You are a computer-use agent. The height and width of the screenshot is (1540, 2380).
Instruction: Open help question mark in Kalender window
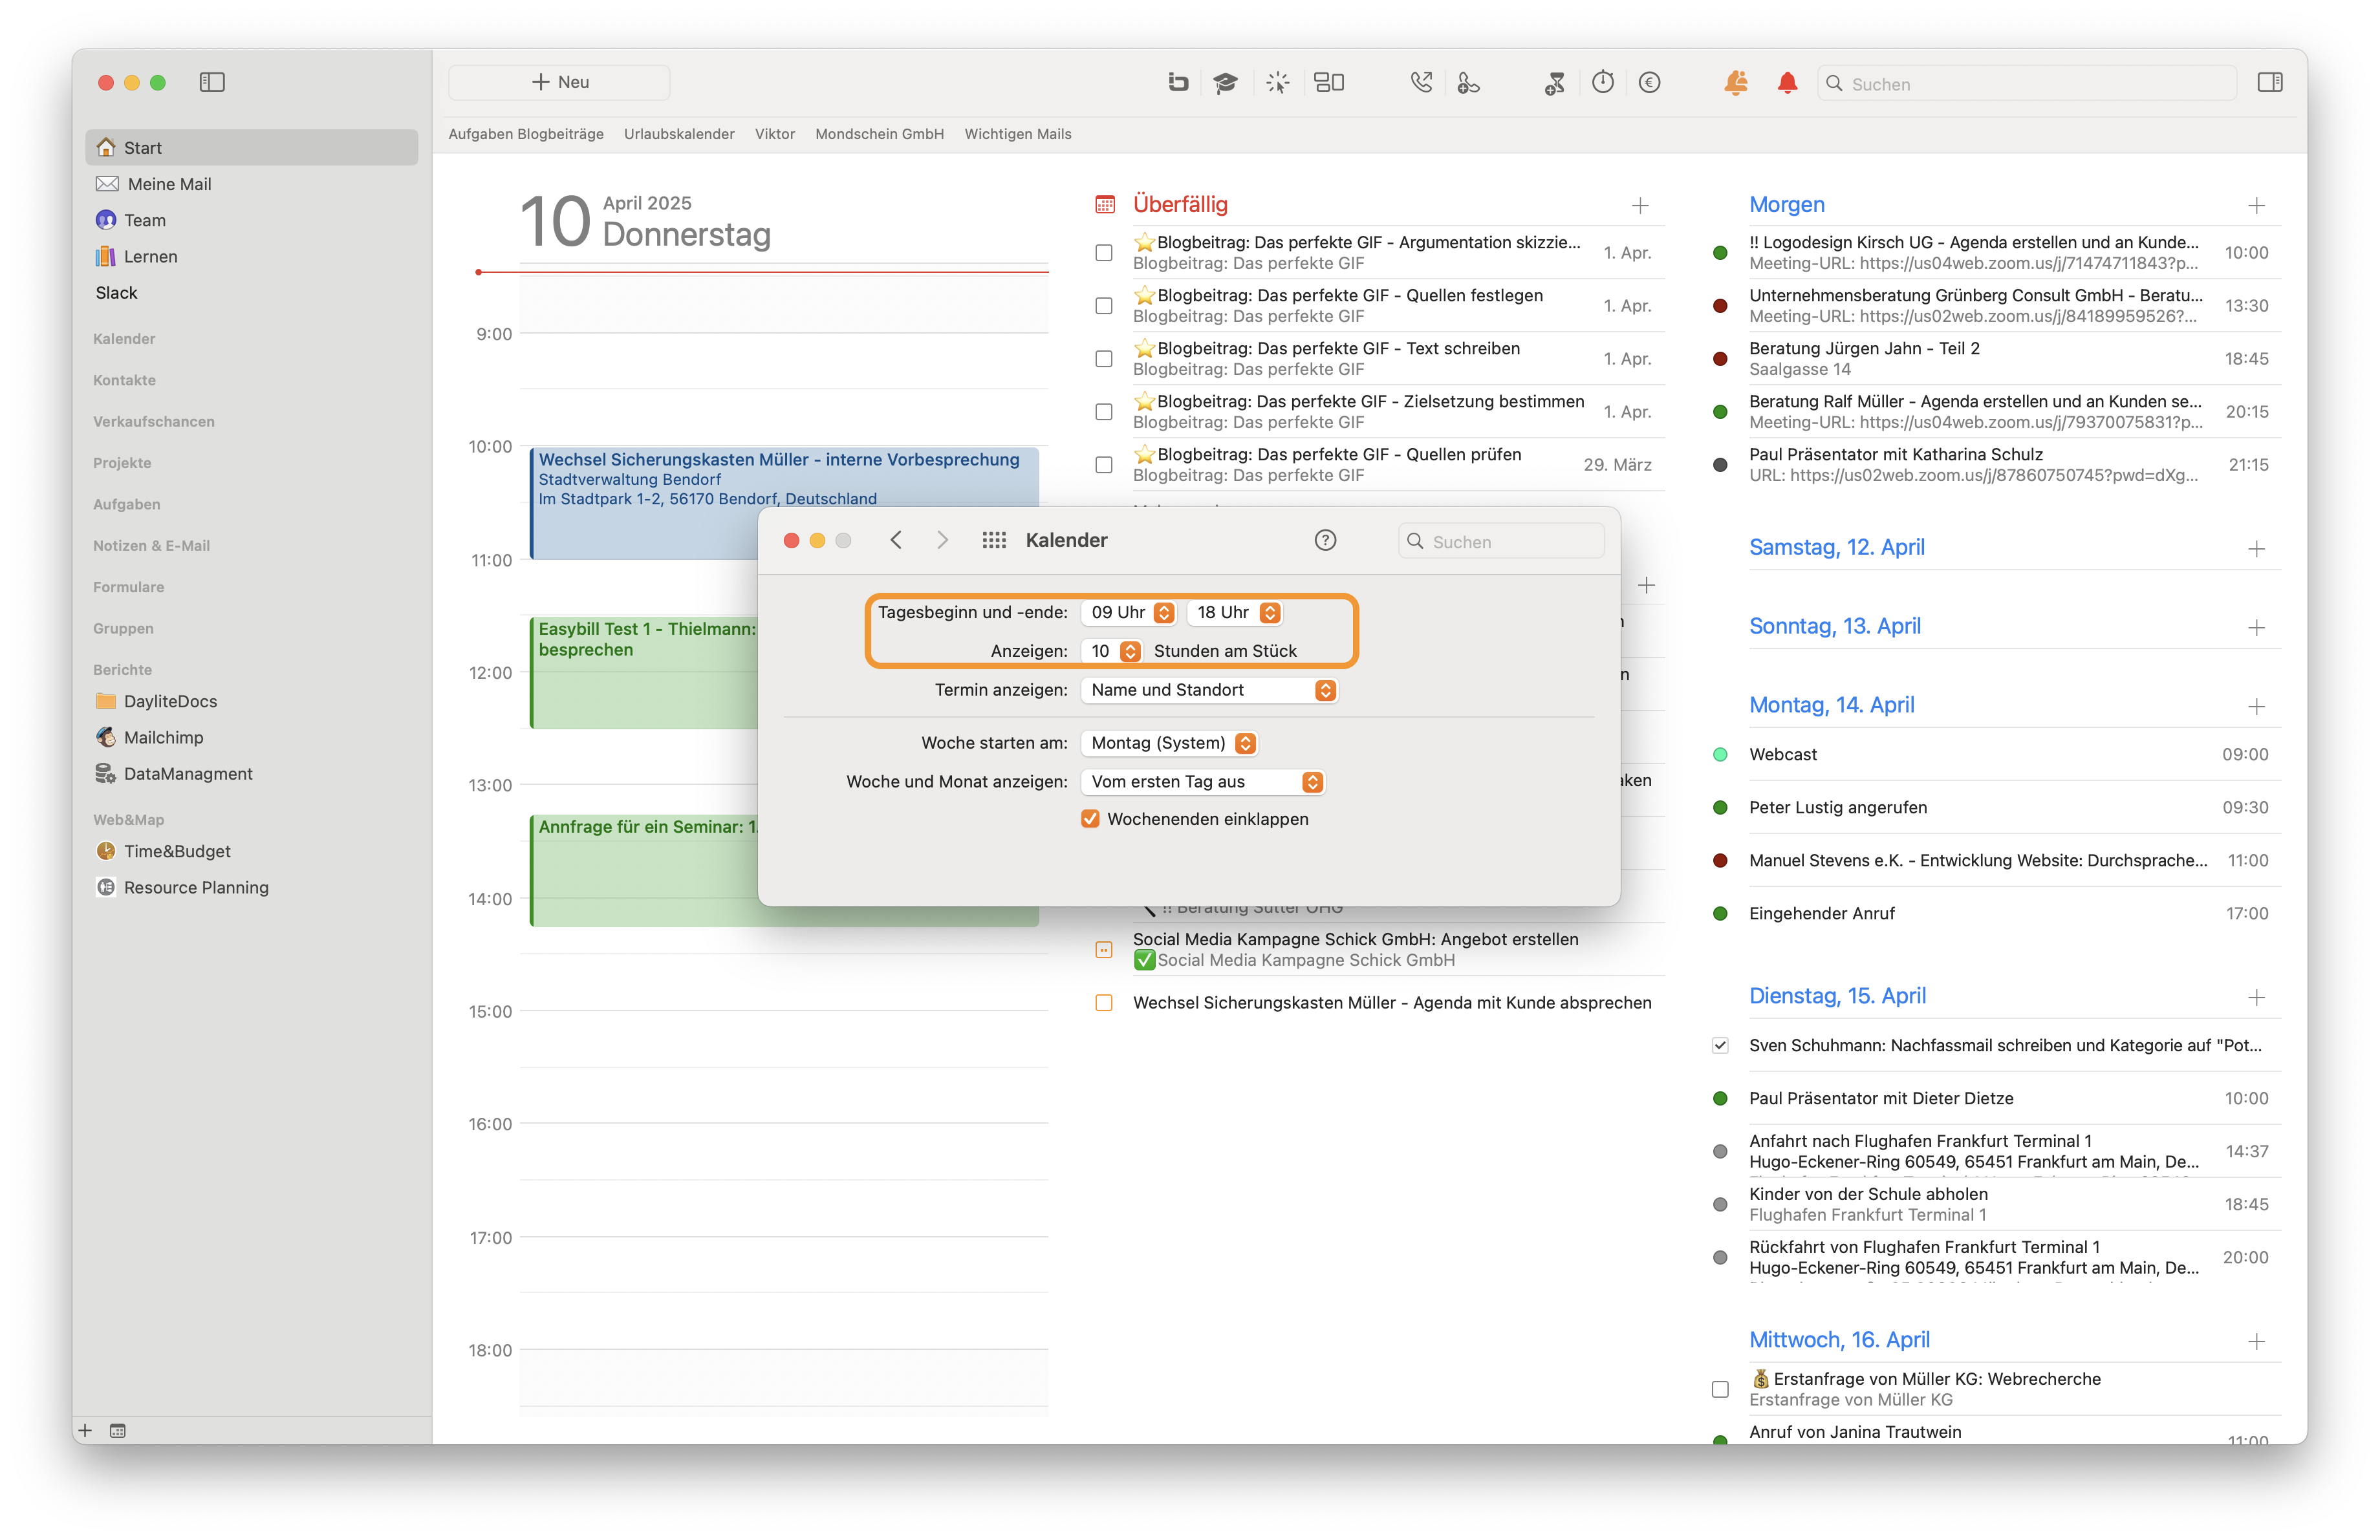[x=1325, y=540]
